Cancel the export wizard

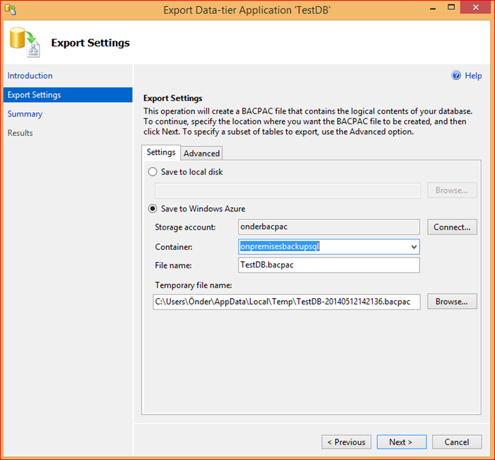pos(457,442)
